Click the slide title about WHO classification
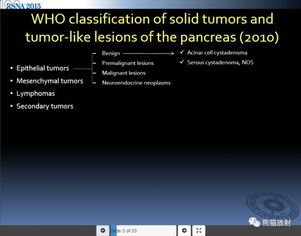301x236 pixels. coord(152,28)
